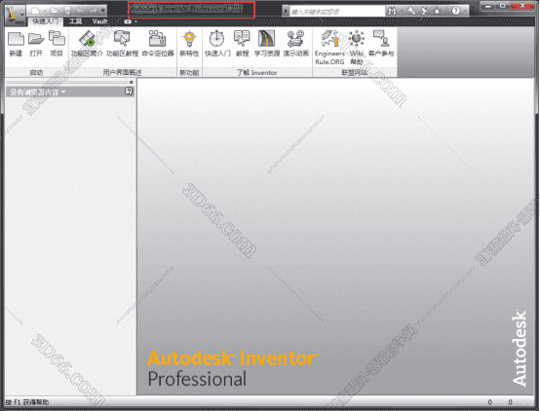Click the star Favorites icon
The image size is (540, 411).
(437, 11)
